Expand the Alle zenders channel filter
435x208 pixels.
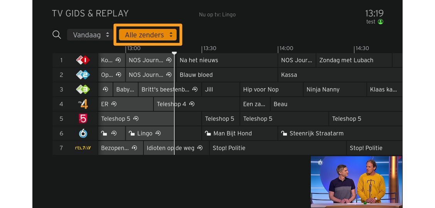[x=148, y=35]
